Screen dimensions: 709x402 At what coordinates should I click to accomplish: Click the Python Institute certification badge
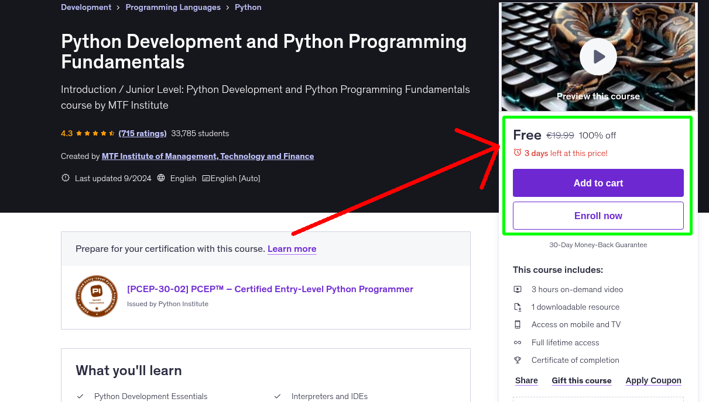point(97,296)
